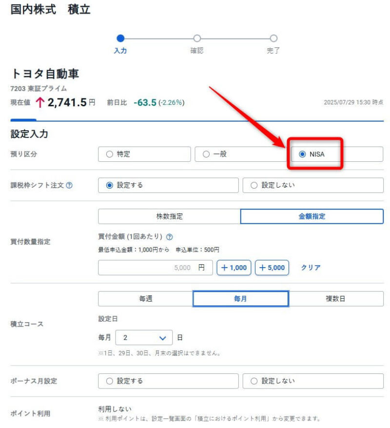This screenshot has width=390, height=428.
Task: Add 1,000 yen with the +1,000 button
Action: click(234, 268)
